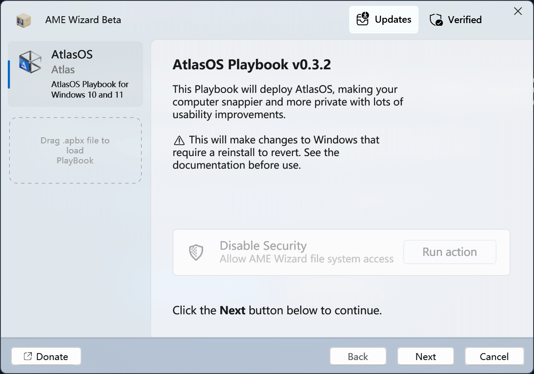The image size is (534, 374).
Task: Click the Run action button
Action: (450, 252)
